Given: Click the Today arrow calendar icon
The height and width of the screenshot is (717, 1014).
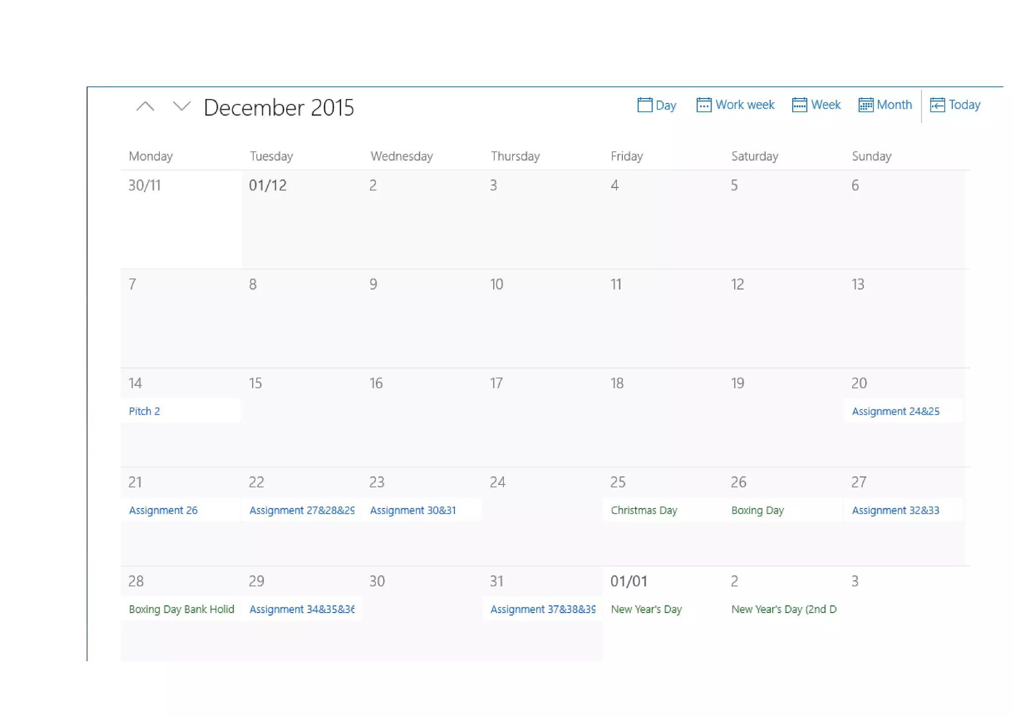Looking at the screenshot, I should click(x=937, y=105).
